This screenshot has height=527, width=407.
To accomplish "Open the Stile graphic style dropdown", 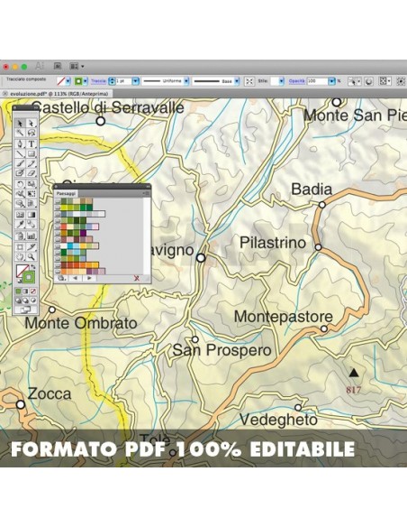I will click(281, 81).
